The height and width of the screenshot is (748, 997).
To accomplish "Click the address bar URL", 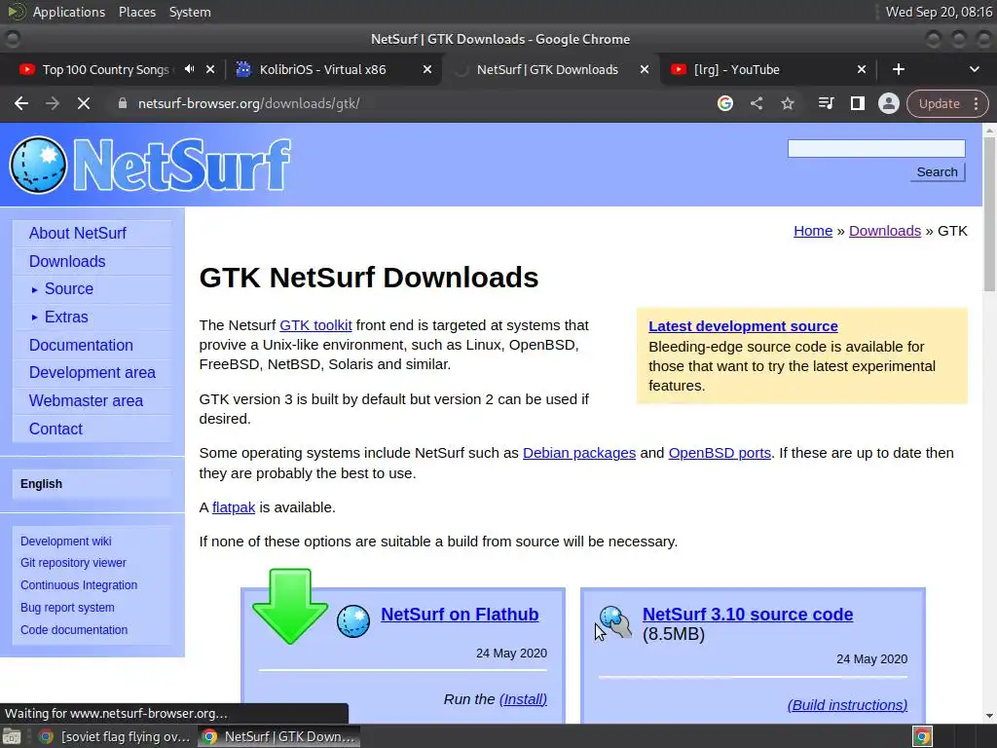I will [x=248, y=103].
